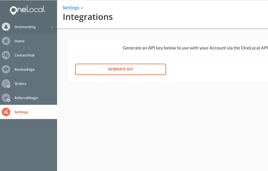Viewport: 268px width, 171px height.
Task: Choose the ReferralMagic sidebar label
Action: coord(26,98)
